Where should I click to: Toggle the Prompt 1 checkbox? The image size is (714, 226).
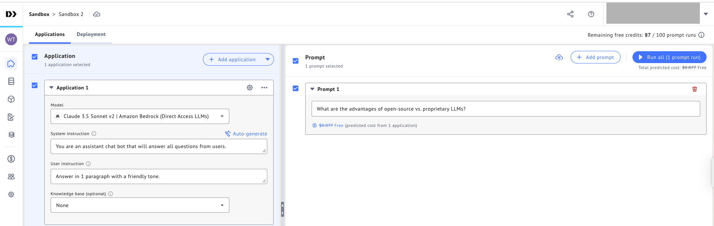pos(296,88)
